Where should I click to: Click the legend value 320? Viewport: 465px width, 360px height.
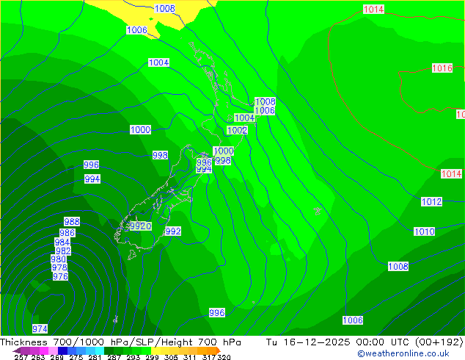[x=224, y=357]
